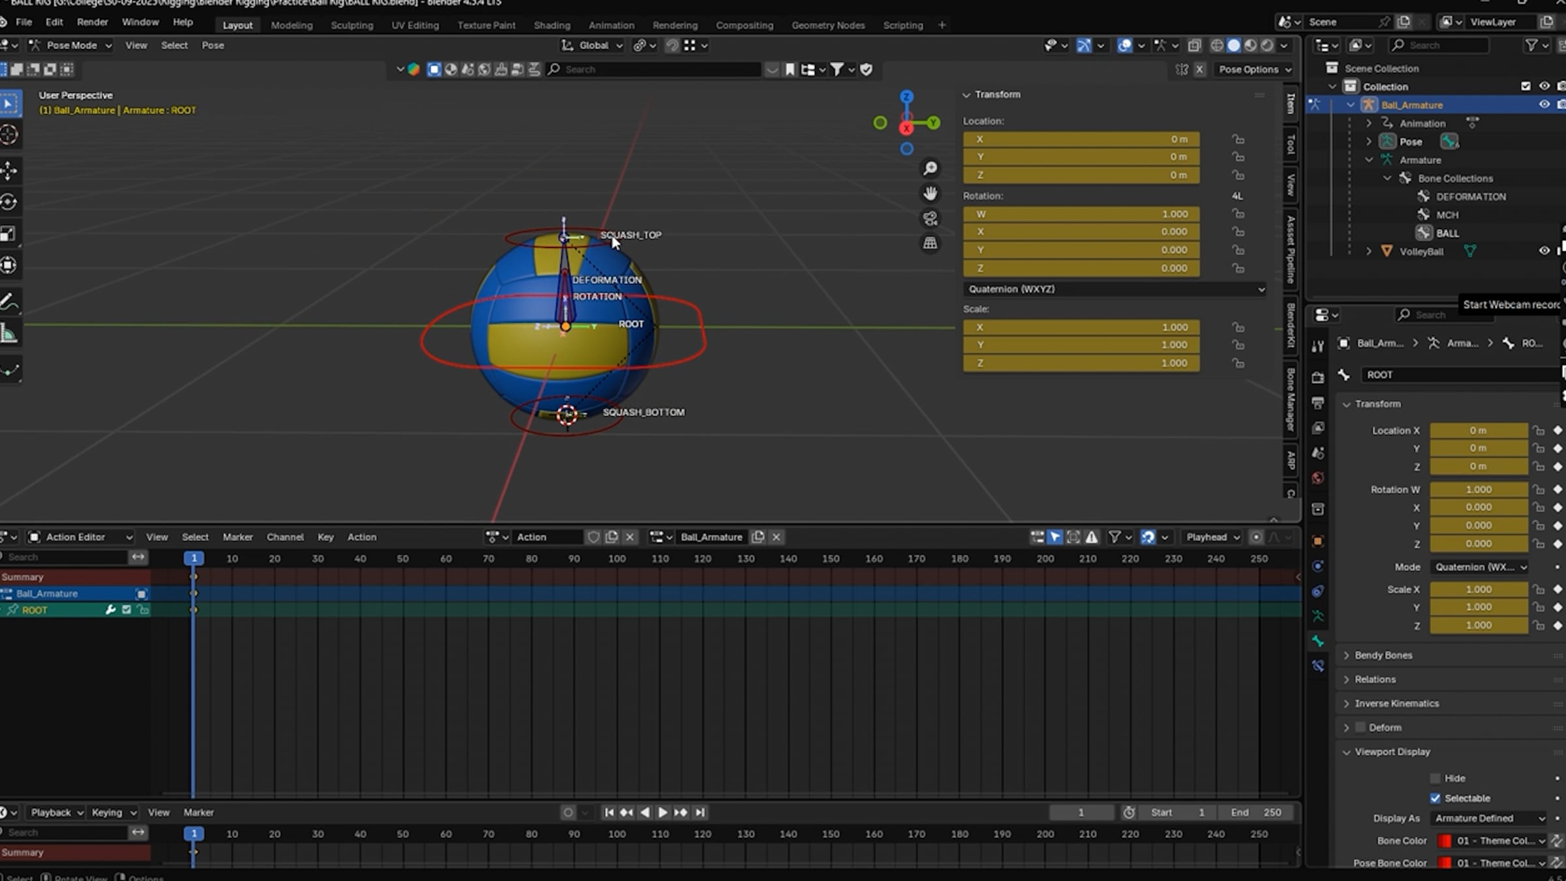The image size is (1566, 881).
Task: Toggle fake user shield for Action
Action: [593, 537]
